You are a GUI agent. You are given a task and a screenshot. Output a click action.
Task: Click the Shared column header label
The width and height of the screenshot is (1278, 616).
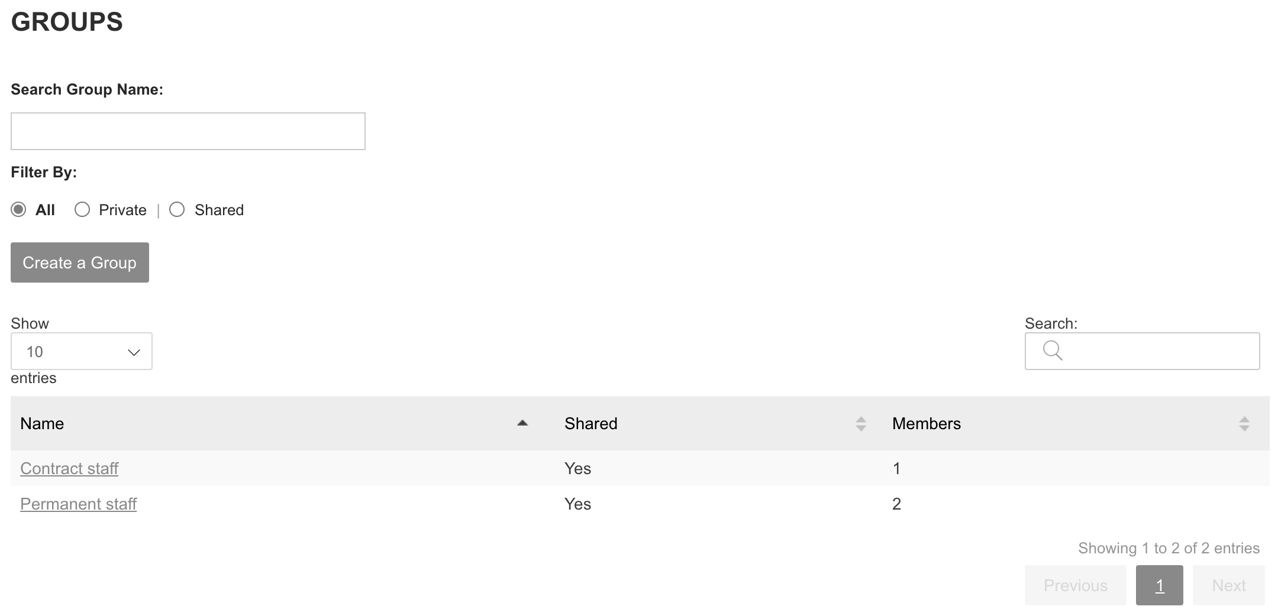click(590, 423)
